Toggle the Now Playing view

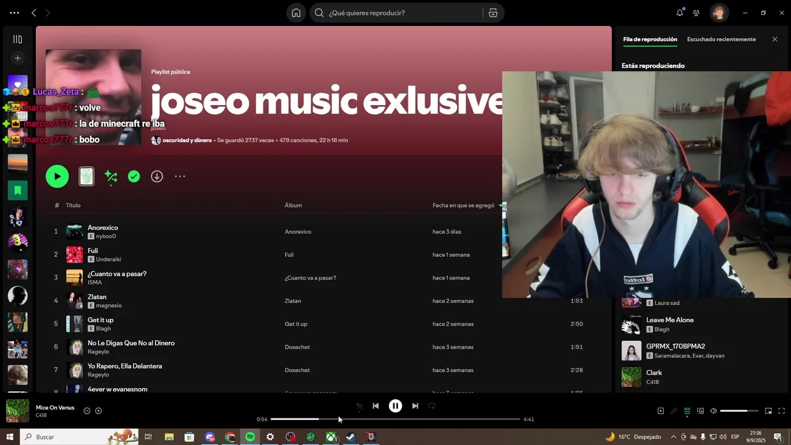click(x=661, y=411)
